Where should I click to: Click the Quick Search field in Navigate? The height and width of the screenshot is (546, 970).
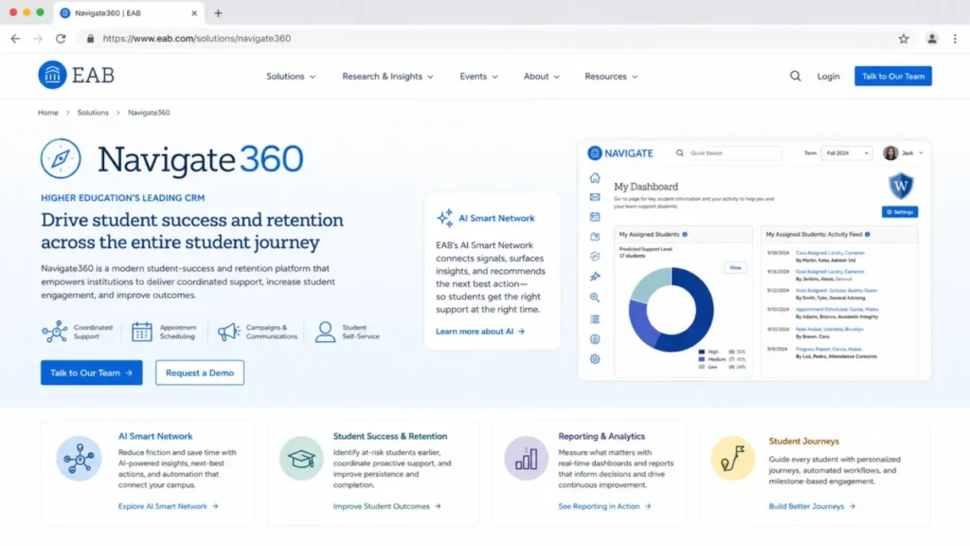coord(734,153)
